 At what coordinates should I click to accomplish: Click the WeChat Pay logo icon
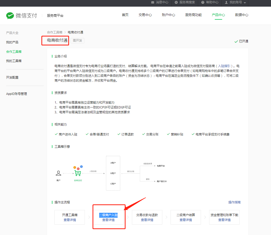pos(10,16)
